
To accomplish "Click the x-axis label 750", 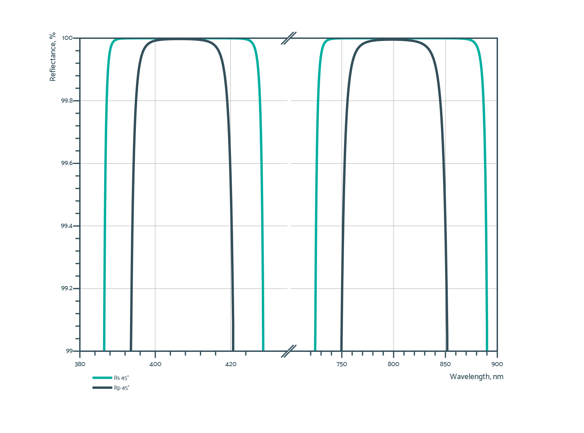I will pyautogui.click(x=342, y=364).
